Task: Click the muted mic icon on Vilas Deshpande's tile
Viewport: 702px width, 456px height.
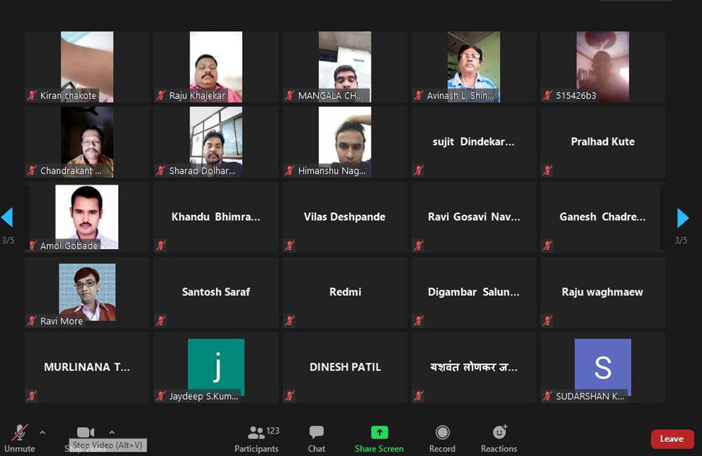Action: pyautogui.click(x=290, y=246)
